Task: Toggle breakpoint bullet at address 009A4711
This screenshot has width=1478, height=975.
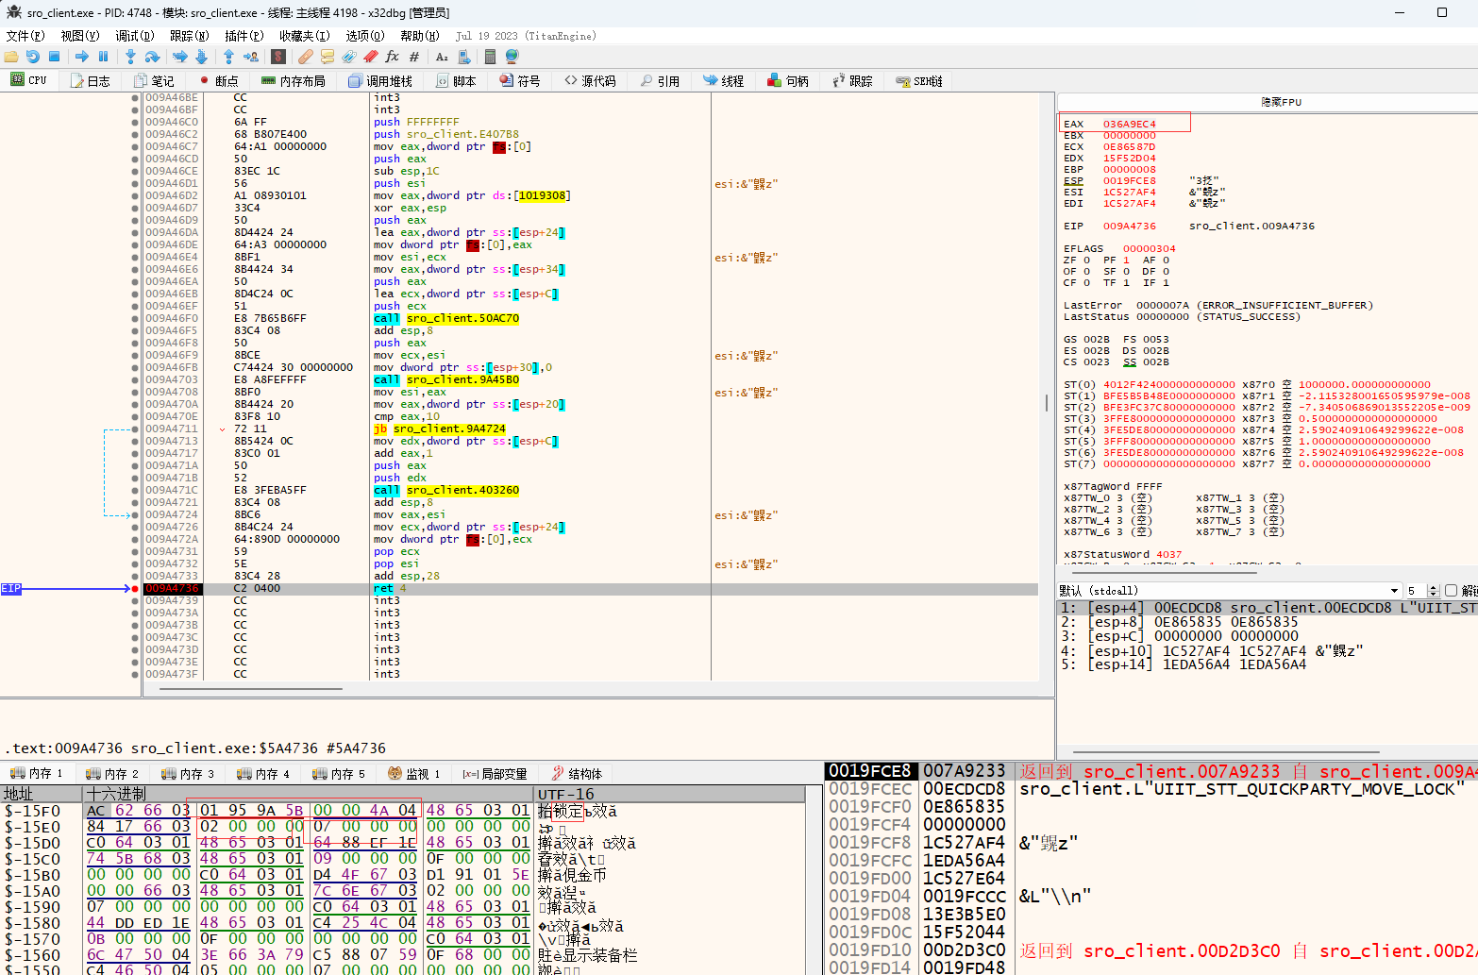Action: pos(135,429)
